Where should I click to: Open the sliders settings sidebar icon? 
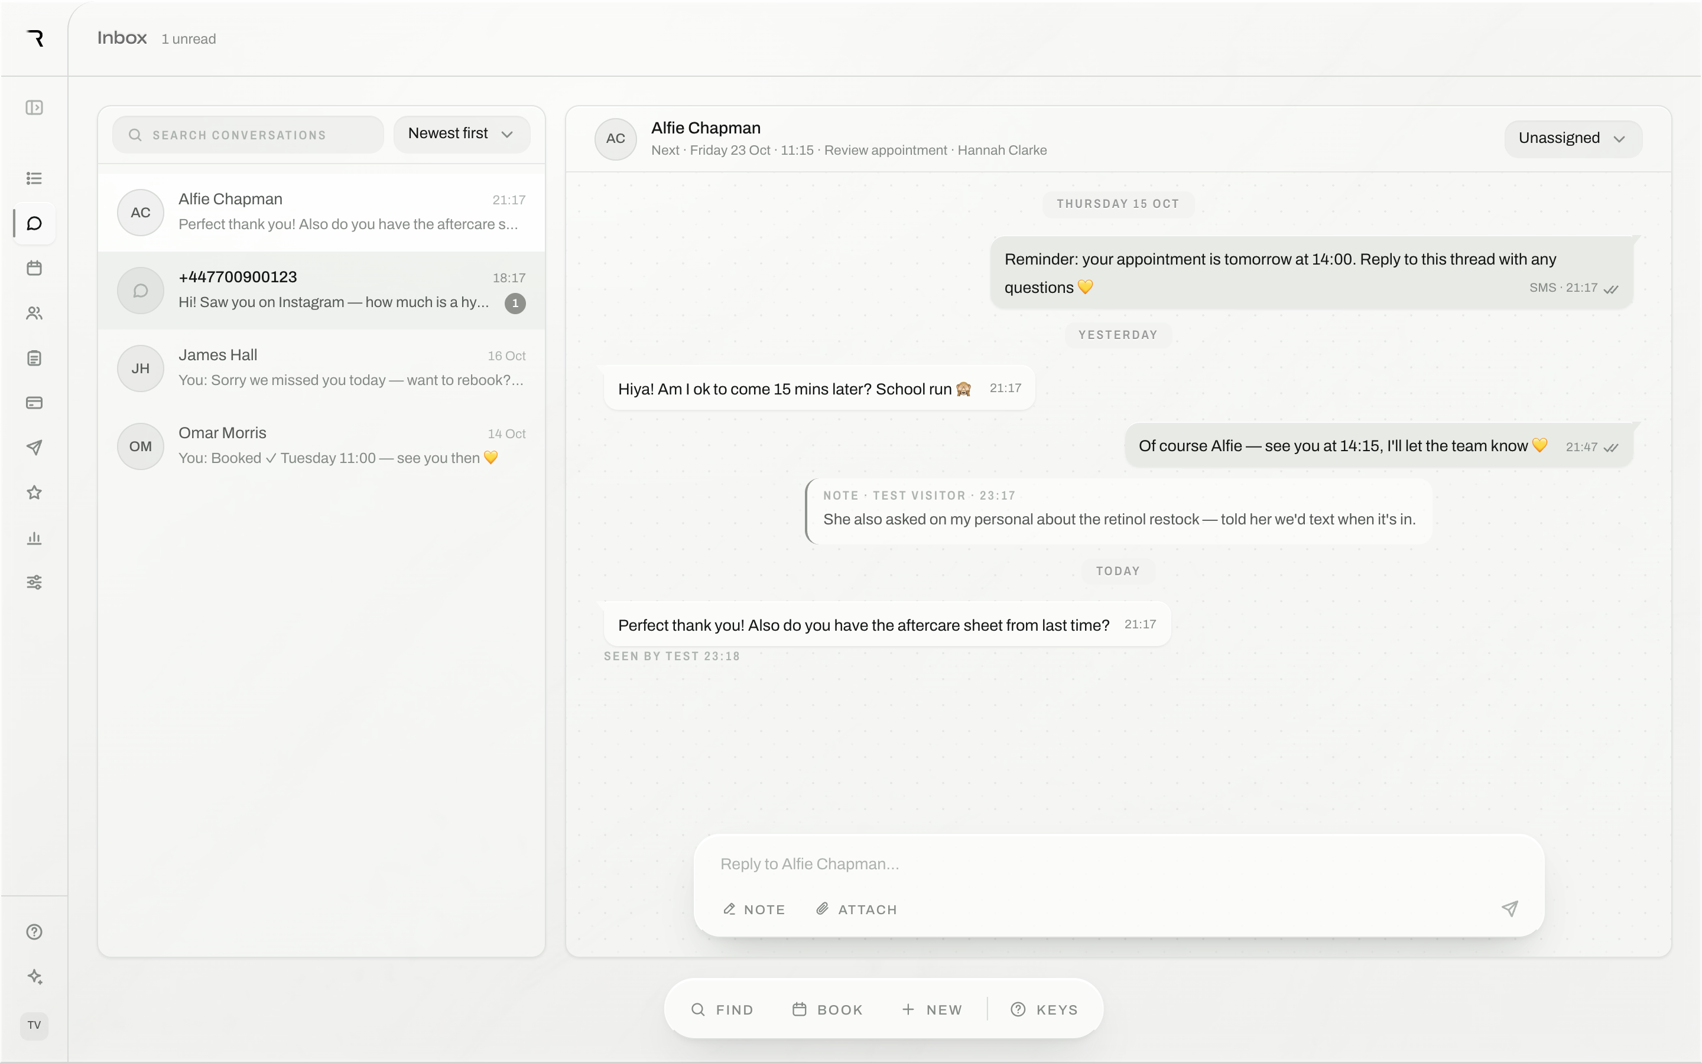coord(34,582)
